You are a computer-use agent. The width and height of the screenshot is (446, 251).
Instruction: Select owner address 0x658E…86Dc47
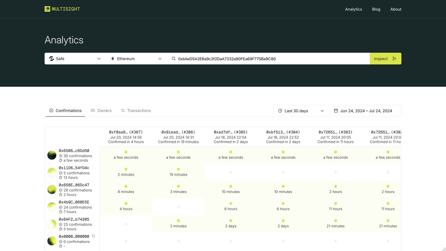pyautogui.click(x=74, y=185)
